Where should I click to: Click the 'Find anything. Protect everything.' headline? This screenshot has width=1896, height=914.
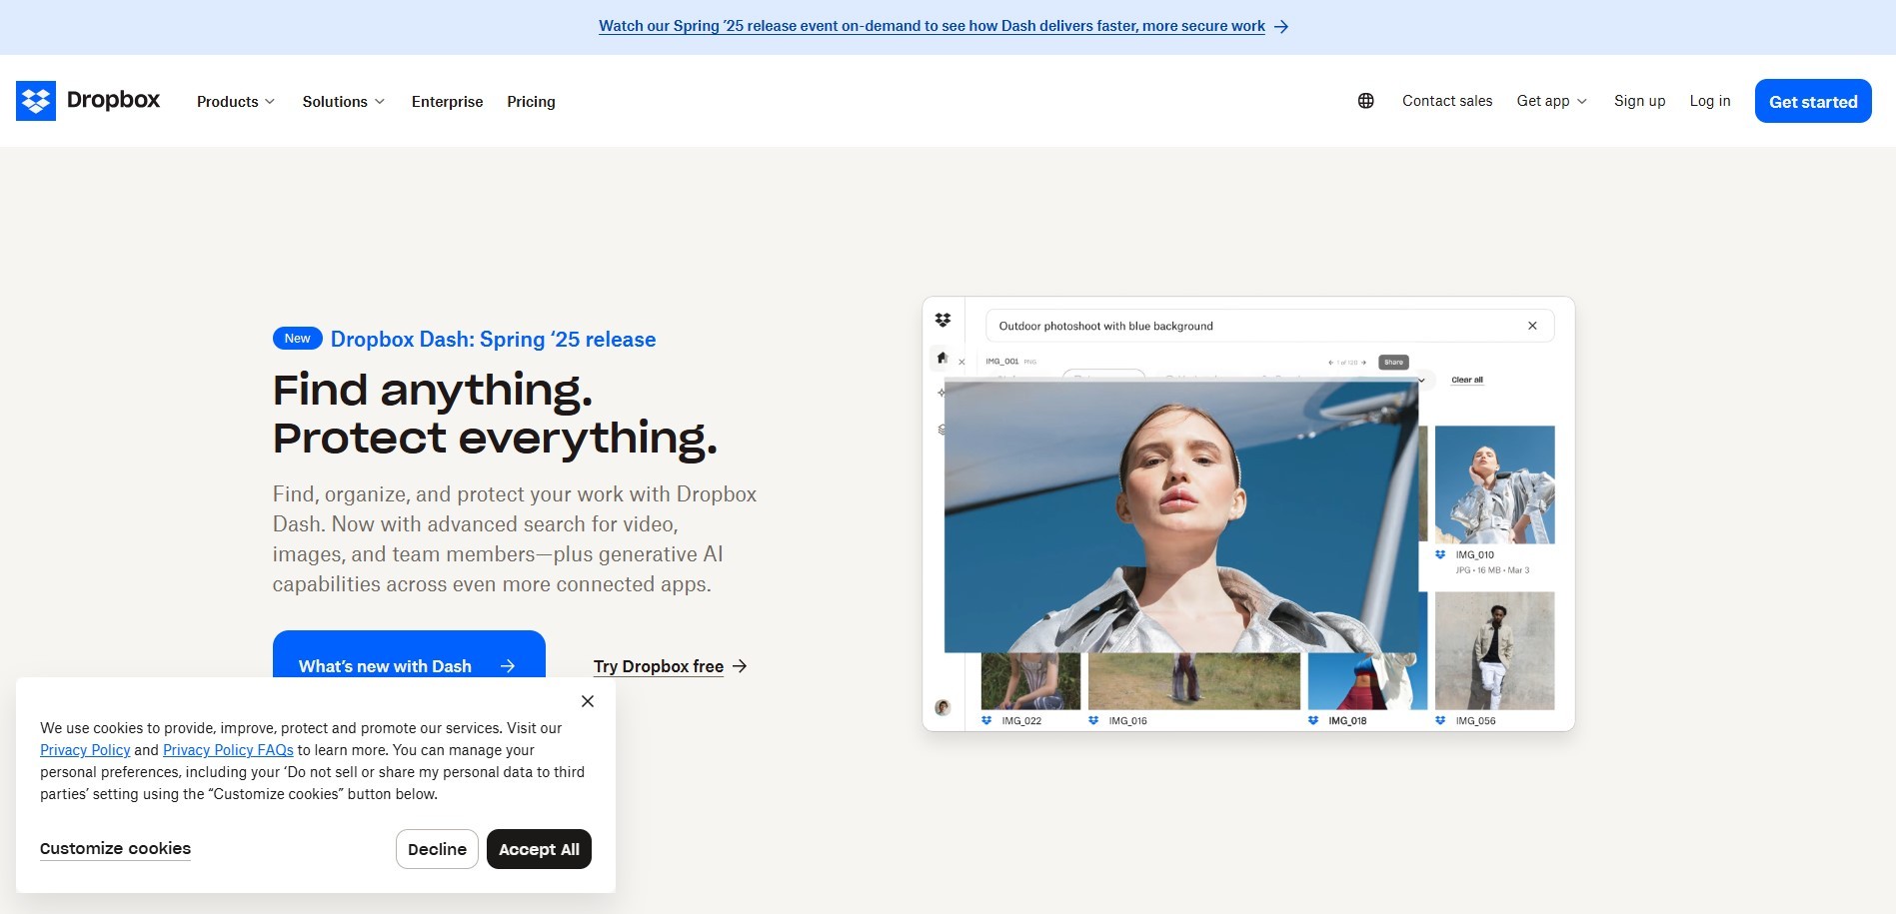496,414
